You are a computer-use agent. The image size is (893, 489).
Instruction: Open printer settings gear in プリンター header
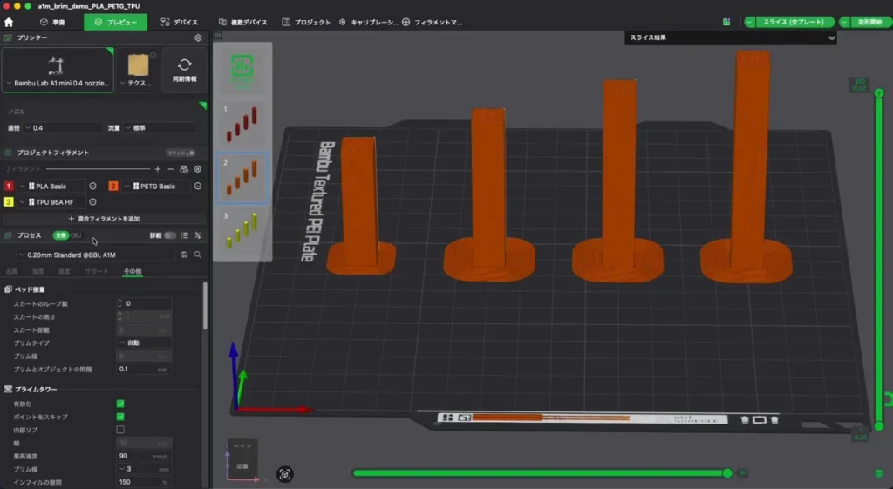(198, 37)
